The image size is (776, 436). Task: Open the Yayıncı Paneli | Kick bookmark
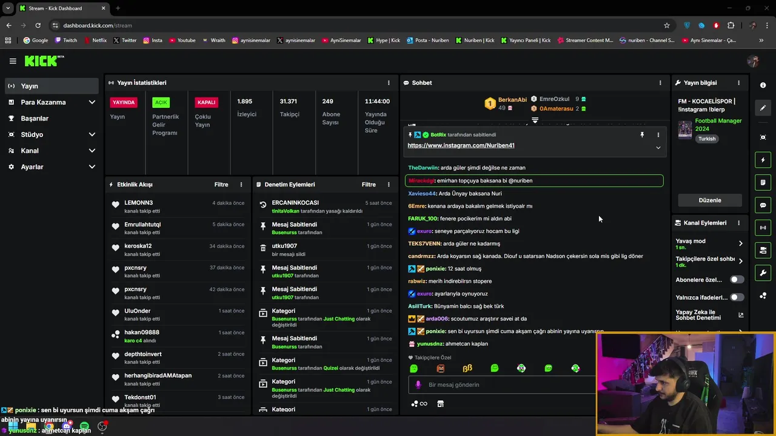point(526,41)
